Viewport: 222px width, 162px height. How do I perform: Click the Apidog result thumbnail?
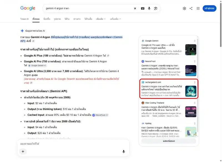pyautogui.click(x=191, y=132)
